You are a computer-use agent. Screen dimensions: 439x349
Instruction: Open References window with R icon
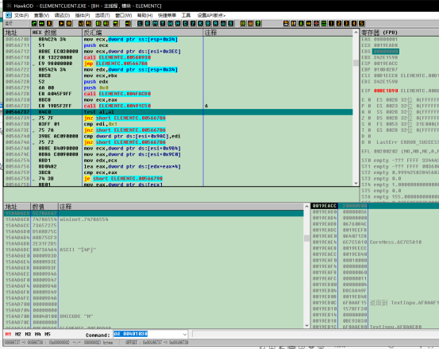click(216, 24)
